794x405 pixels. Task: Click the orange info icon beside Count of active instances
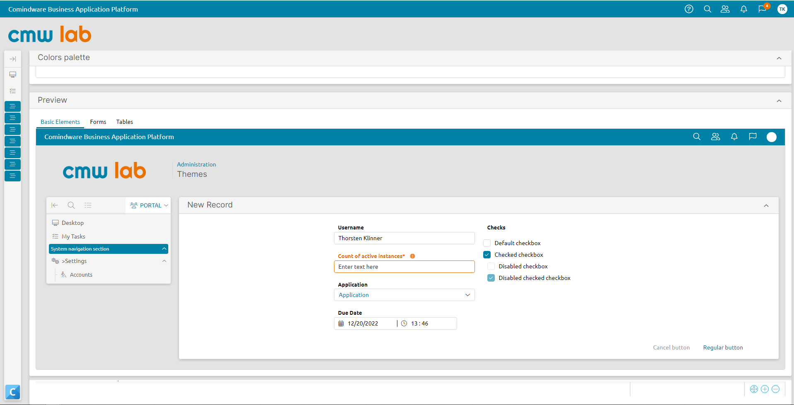click(x=412, y=256)
